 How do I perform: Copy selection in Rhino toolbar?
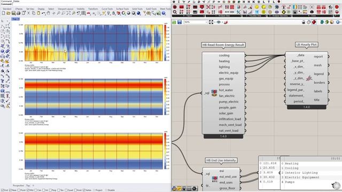(x=34, y=13)
